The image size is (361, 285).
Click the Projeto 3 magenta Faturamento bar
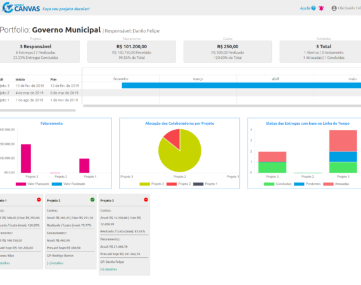coord(26,158)
